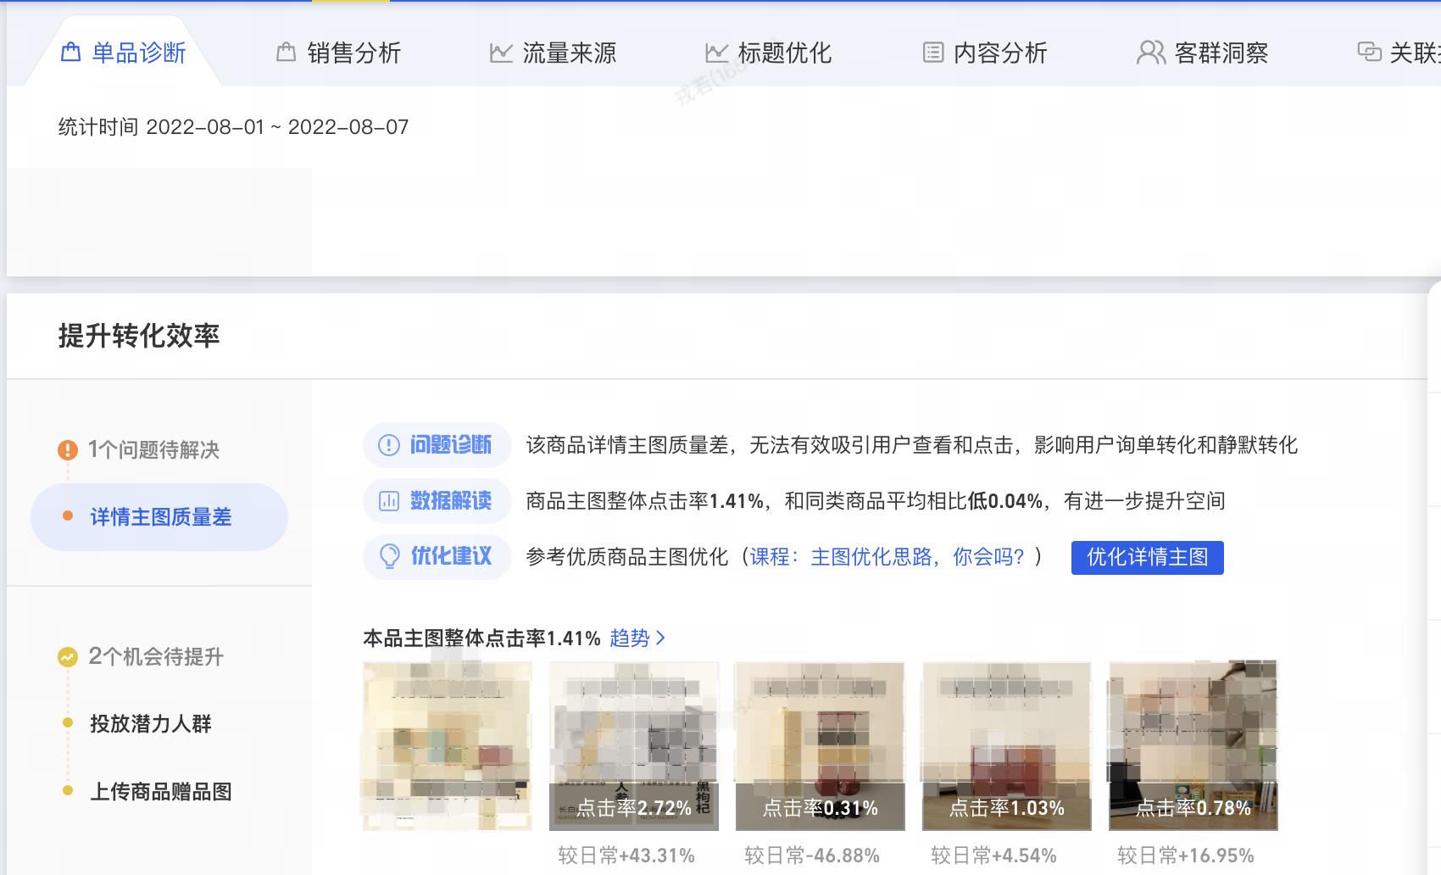Select 详情主图质量差 in the sidebar

coord(159,517)
